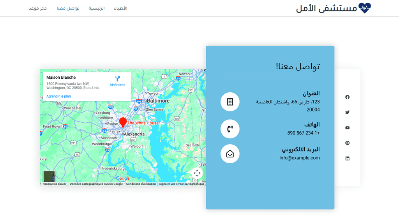Click the Données cartographiques ©2025 Google text

tap(96, 184)
